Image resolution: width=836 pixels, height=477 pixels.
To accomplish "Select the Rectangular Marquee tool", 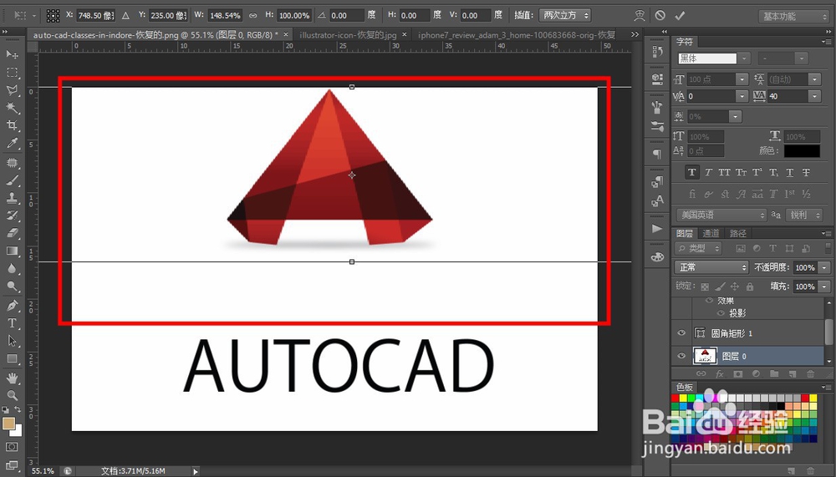I will coord(12,72).
